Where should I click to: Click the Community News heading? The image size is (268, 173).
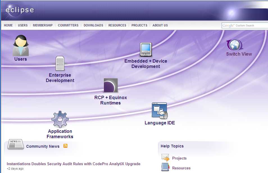(x=43, y=146)
